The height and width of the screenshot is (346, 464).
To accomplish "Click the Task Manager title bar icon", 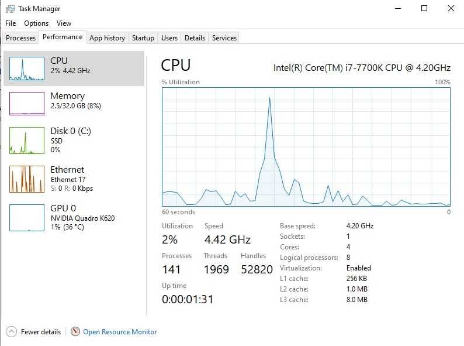I will (10, 9).
